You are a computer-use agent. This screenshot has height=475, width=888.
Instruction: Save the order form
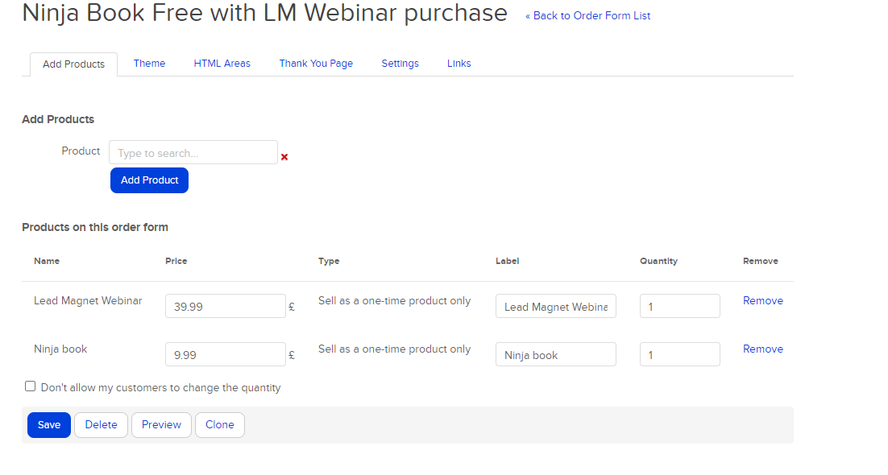pyautogui.click(x=49, y=424)
